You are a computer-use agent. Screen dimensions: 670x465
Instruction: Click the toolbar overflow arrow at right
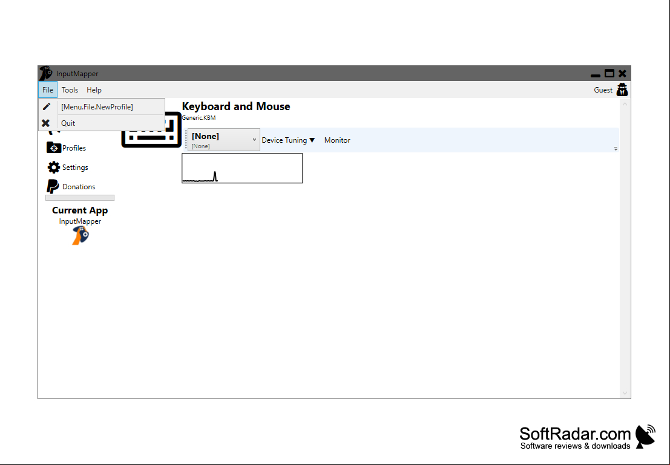(616, 149)
